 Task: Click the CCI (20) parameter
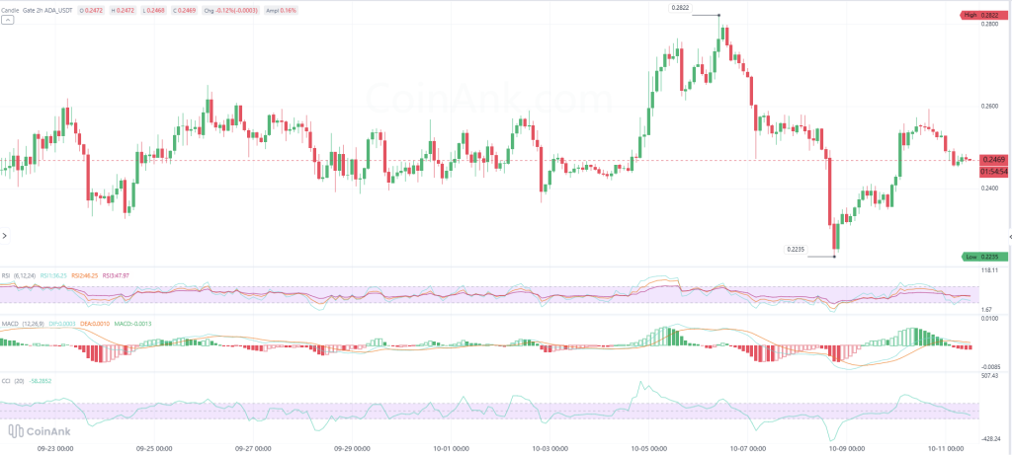click(x=19, y=381)
